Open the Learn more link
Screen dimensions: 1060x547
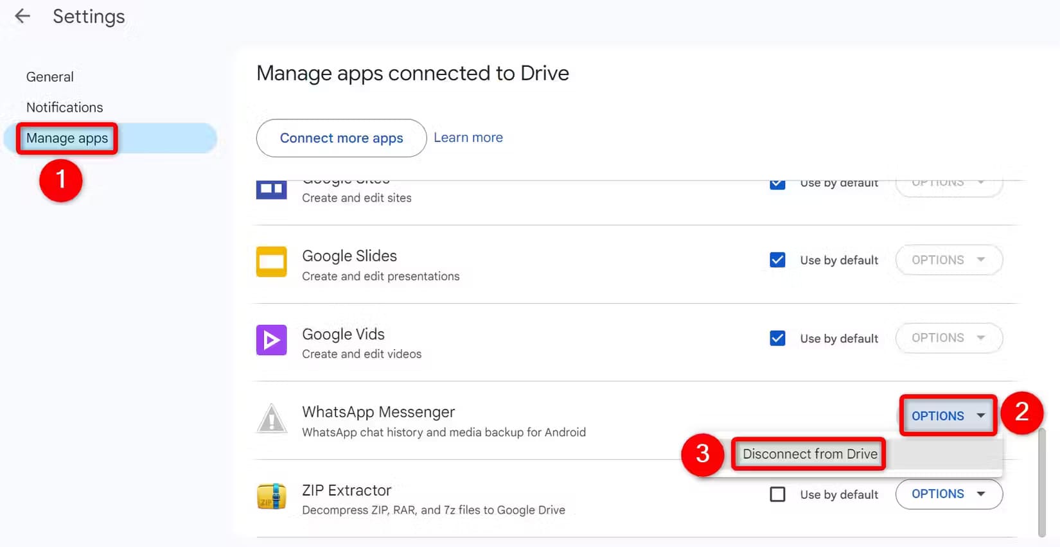point(468,137)
